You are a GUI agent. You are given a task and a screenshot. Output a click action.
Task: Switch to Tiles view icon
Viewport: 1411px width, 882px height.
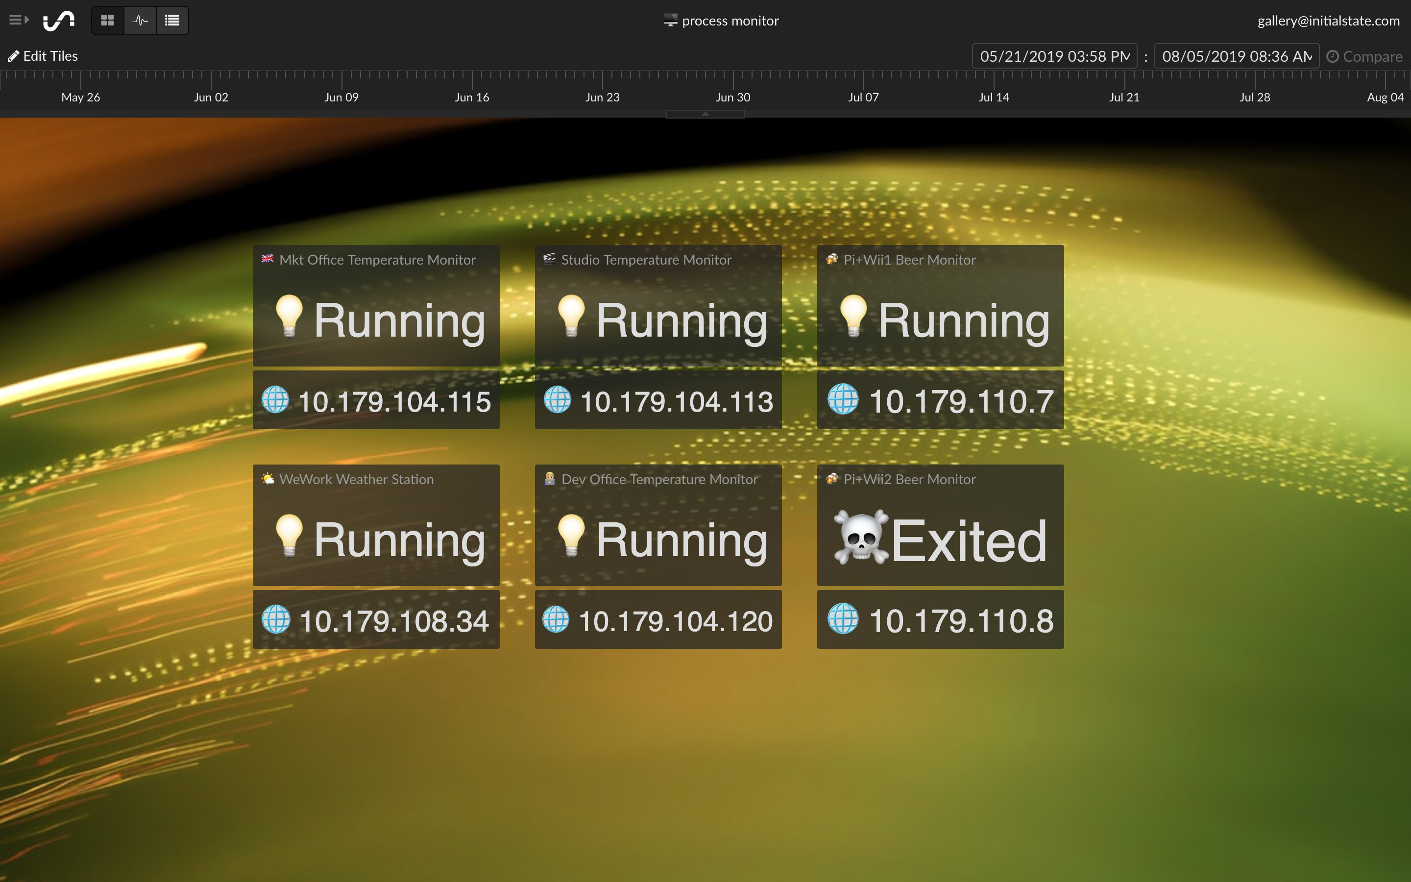tap(107, 21)
